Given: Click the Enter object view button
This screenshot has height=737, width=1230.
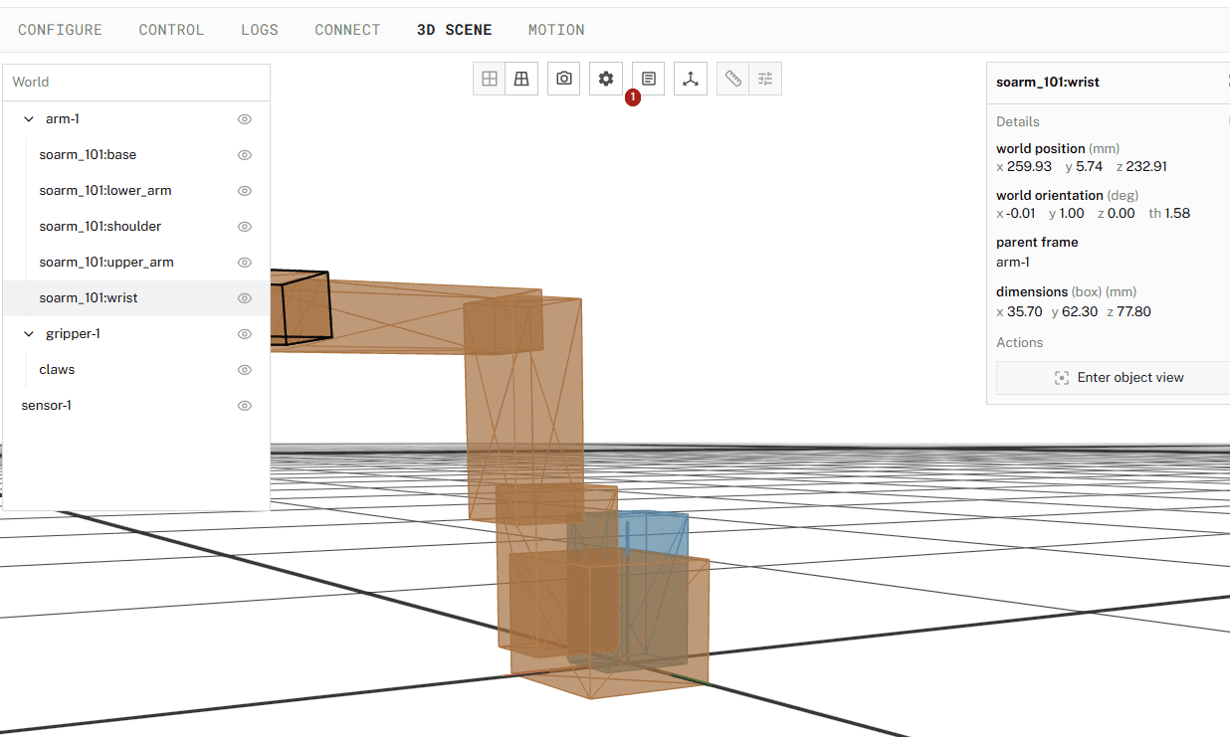Looking at the screenshot, I should 1113,378.
